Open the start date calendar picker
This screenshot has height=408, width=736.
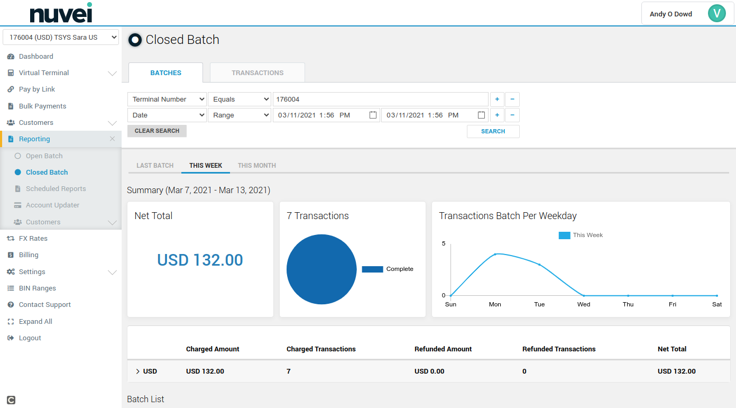(x=373, y=115)
